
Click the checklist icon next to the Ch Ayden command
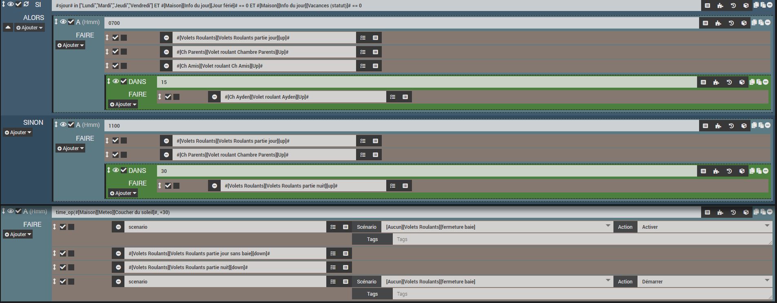(392, 97)
